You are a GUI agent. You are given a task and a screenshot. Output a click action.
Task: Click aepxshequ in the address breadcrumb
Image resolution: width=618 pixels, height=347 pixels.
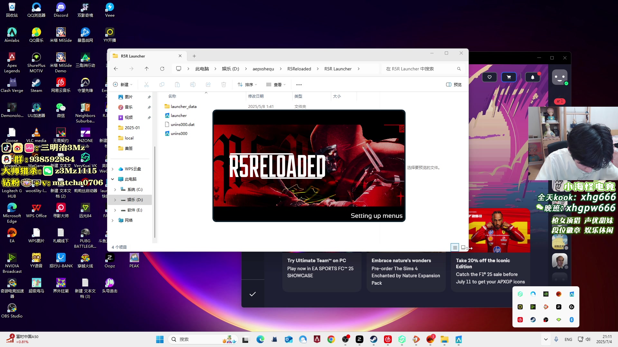[x=263, y=69]
